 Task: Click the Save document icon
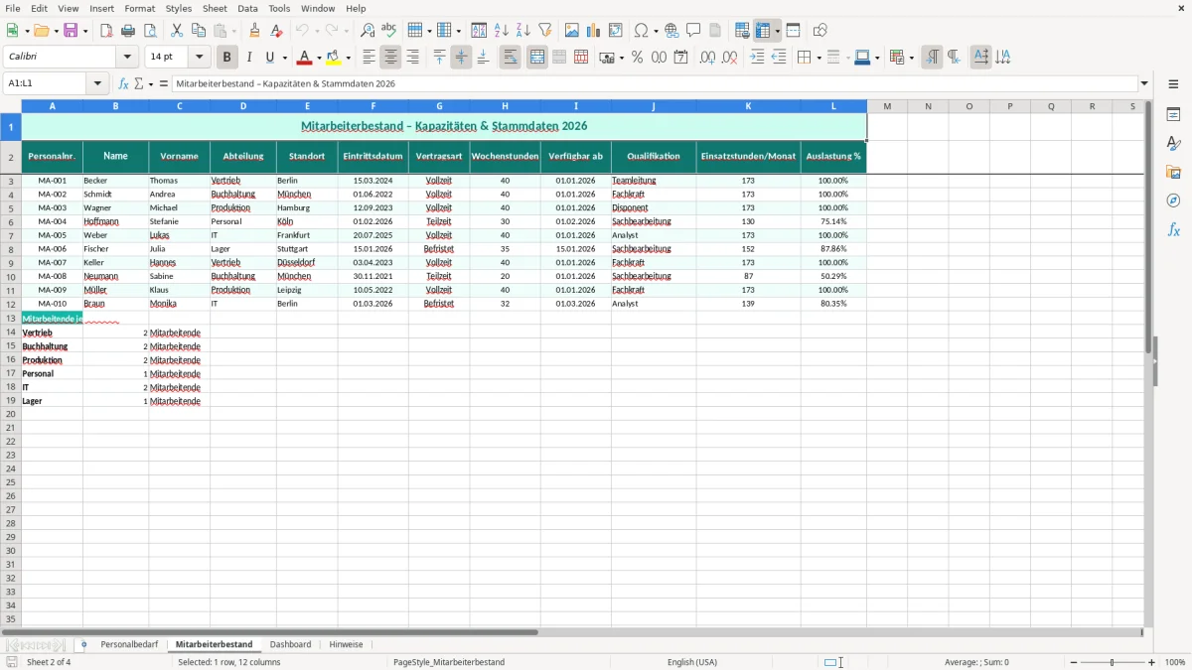tap(71, 31)
